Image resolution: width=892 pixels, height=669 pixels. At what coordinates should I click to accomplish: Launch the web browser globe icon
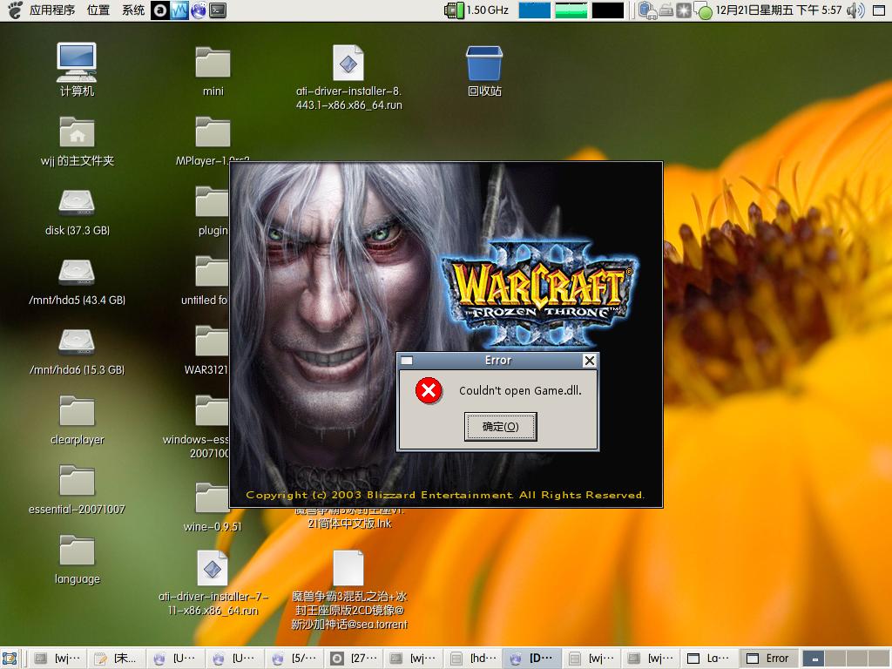(199, 10)
